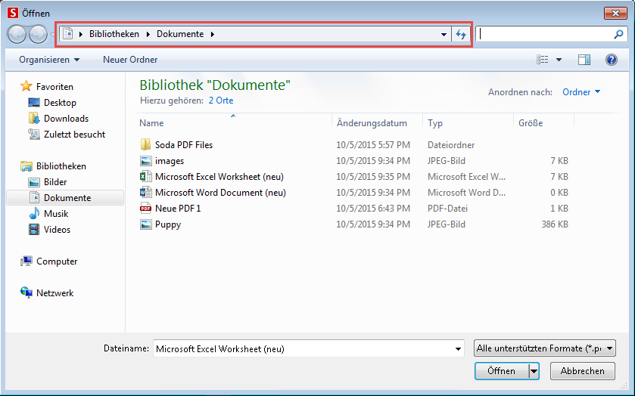
Task: Click the Puppy image file icon
Action: click(145, 224)
